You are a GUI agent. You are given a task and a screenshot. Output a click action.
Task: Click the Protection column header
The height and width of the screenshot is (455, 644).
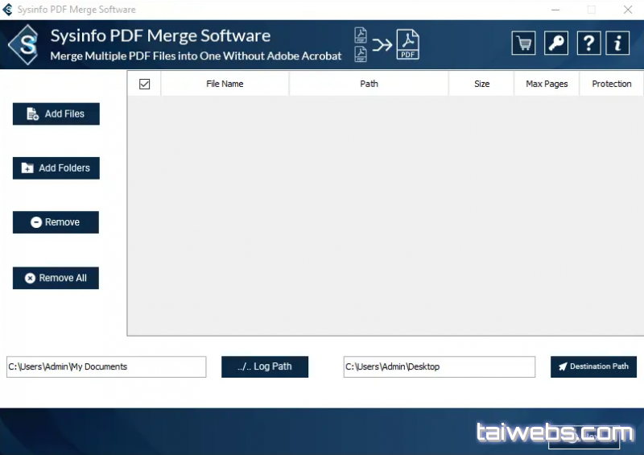click(x=611, y=84)
